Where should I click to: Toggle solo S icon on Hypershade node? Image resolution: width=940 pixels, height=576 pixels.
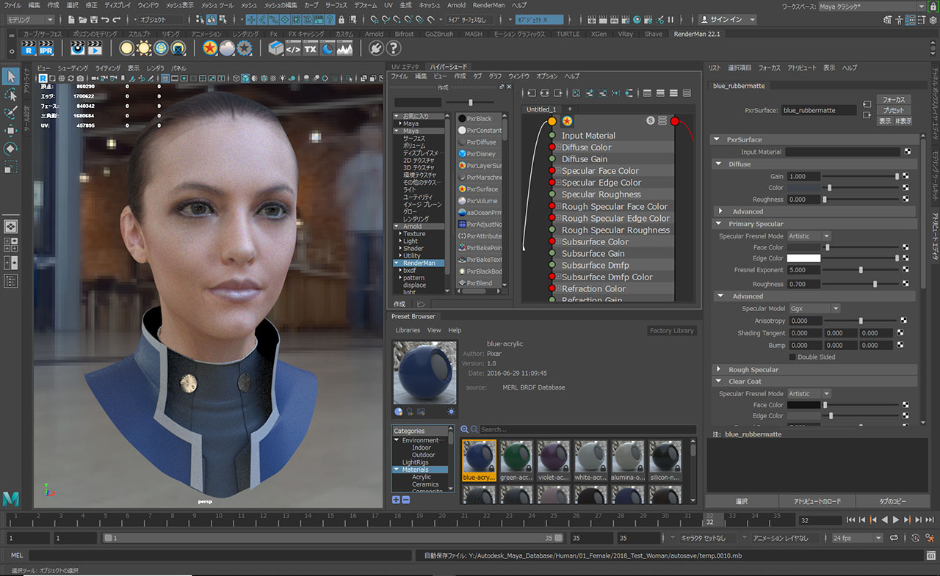click(651, 120)
